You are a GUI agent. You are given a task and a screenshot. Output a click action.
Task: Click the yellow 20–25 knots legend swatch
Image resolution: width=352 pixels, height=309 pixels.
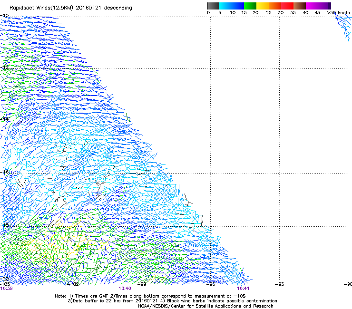click(x=263, y=6)
